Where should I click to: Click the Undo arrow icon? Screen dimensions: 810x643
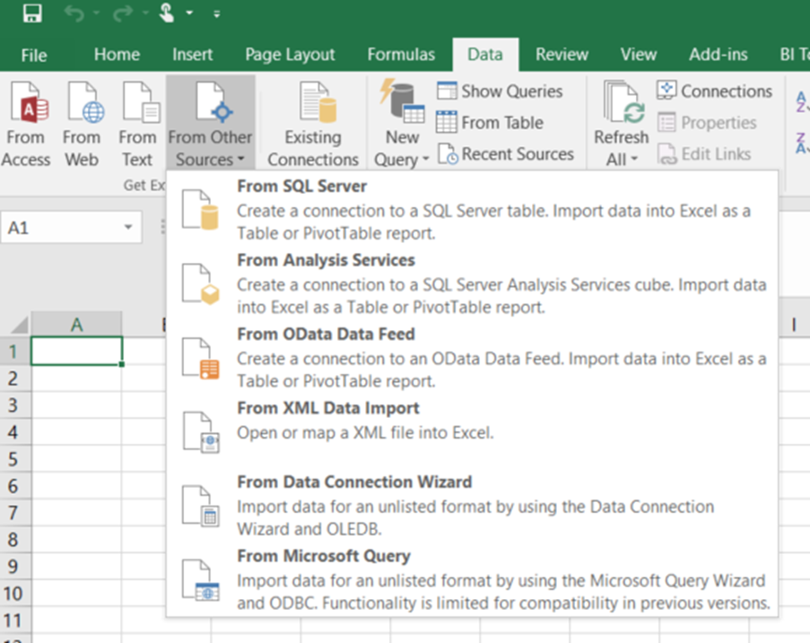point(74,13)
